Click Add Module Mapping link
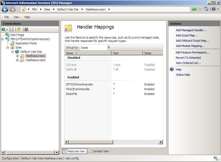 click(x=190, y=46)
